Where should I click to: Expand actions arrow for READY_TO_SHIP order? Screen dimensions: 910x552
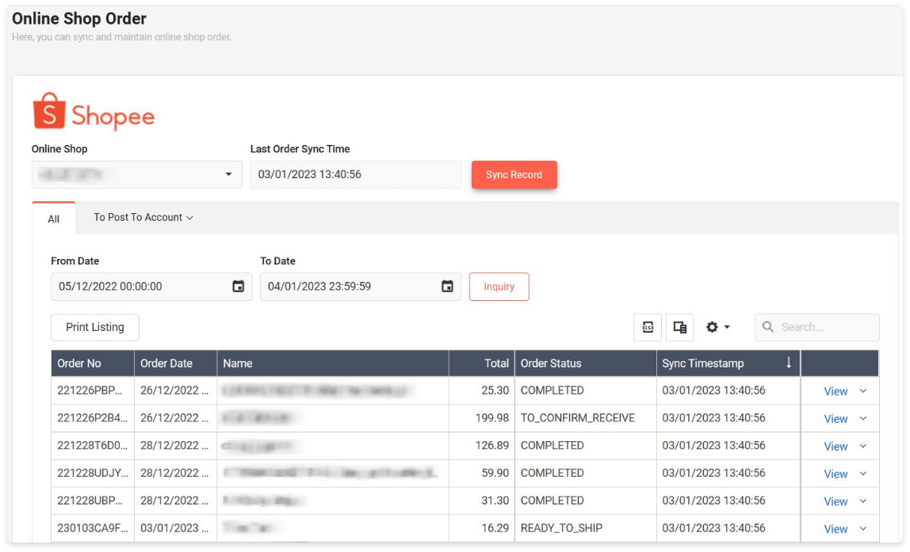tap(863, 529)
